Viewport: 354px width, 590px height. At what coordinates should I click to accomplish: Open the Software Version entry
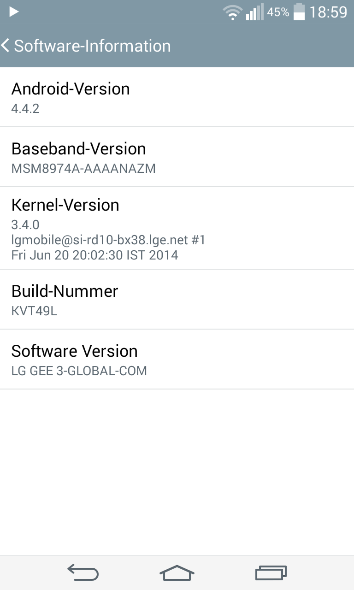pyautogui.click(x=177, y=360)
